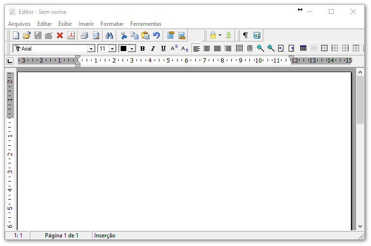Click the left indent marker on ruler
The width and height of the screenshot is (371, 246).
(78, 64)
